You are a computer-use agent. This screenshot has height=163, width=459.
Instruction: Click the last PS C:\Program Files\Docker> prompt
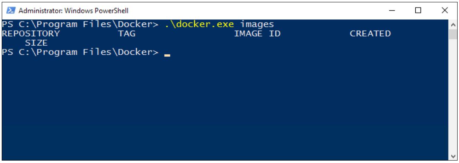pos(80,52)
